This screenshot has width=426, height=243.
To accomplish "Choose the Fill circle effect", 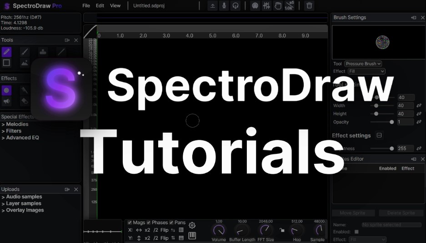I will (6, 90).
